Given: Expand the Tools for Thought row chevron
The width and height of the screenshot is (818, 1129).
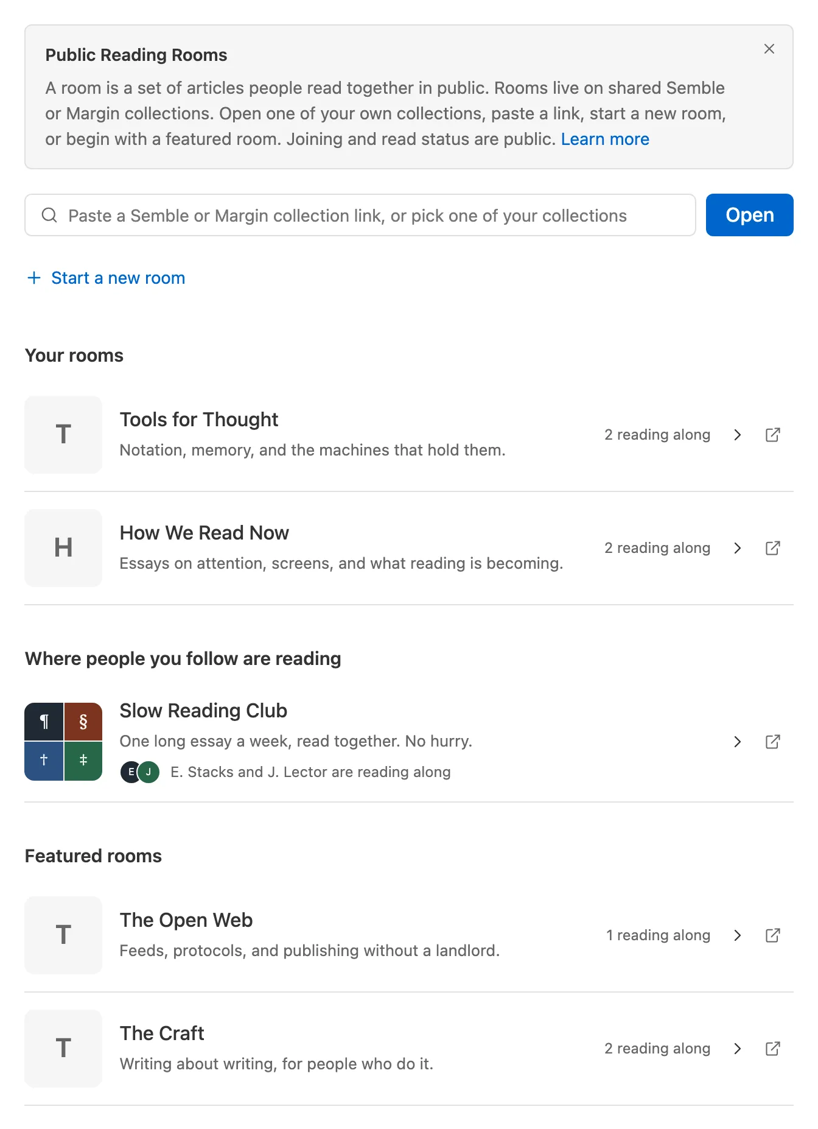Looking at the screenshot, I should coord(738,435).
